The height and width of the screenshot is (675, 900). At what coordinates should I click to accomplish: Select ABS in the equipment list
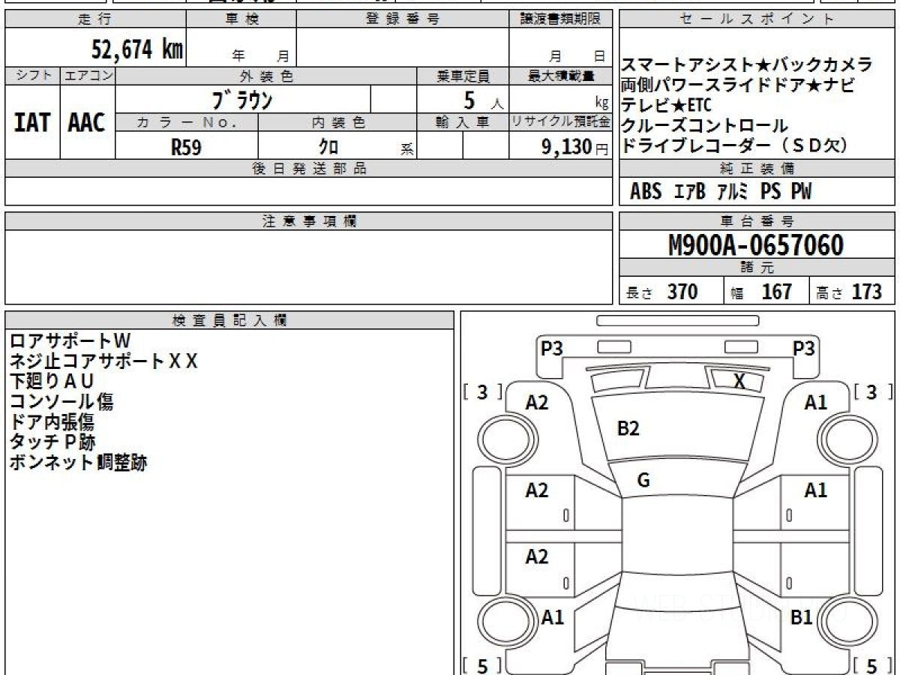pos(646,192)
